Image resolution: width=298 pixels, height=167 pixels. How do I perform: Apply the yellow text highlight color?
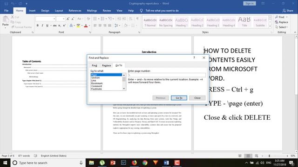coord(78,26)
